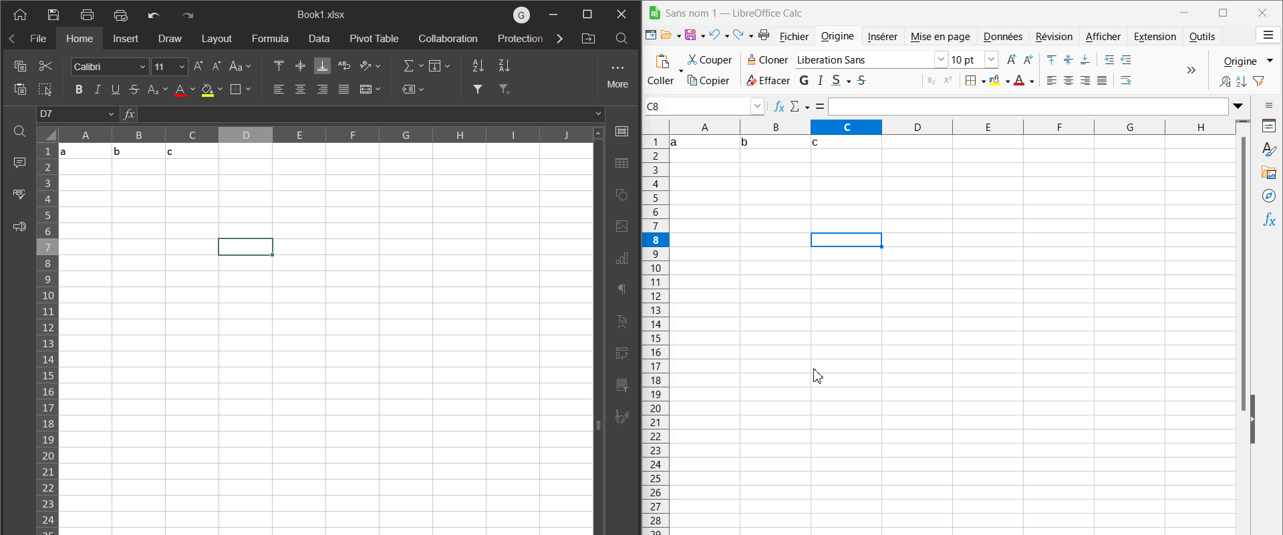Open Calibri font name dropdown
The height and width of the screenshot is (535, 1283).
pyautogui.click(x=142, y=67)
